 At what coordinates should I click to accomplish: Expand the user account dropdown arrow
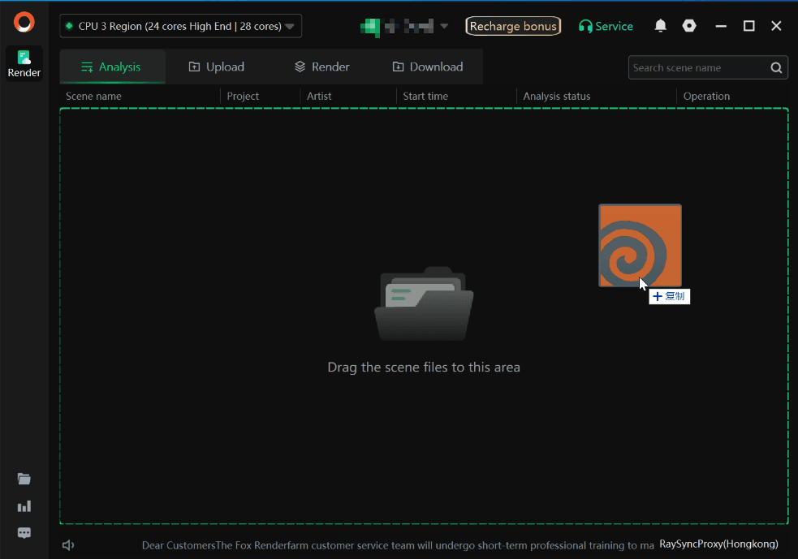pyautogui.click(x=444, y=26)
